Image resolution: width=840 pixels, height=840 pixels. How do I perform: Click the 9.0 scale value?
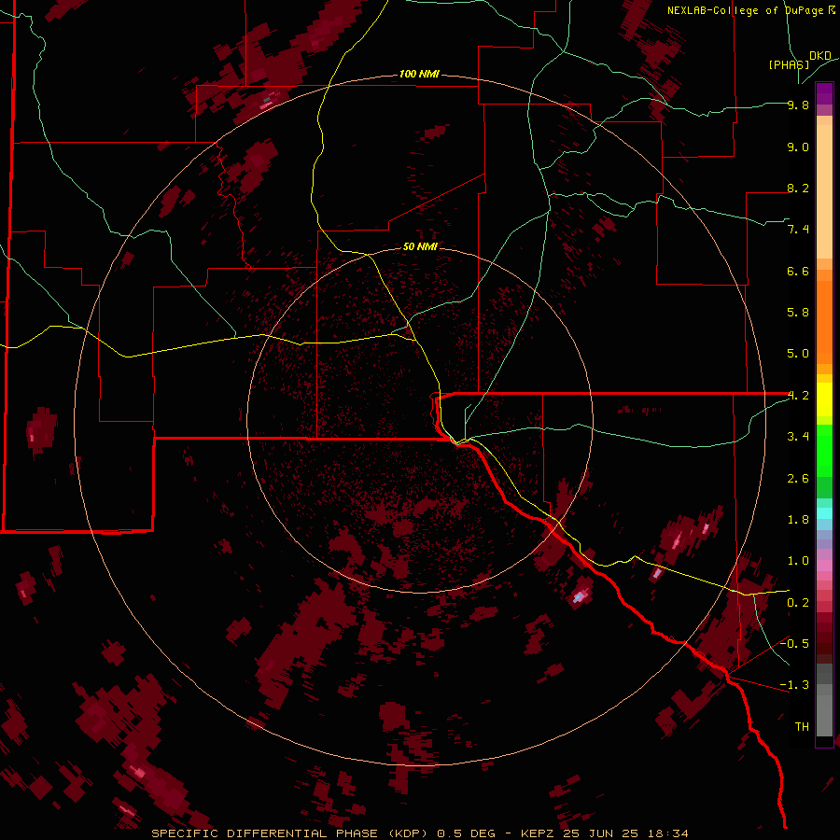pos(798,147)
